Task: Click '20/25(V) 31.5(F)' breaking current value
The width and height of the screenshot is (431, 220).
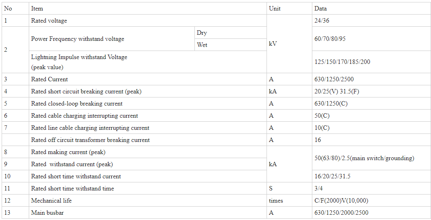Action: coord(337,91)
